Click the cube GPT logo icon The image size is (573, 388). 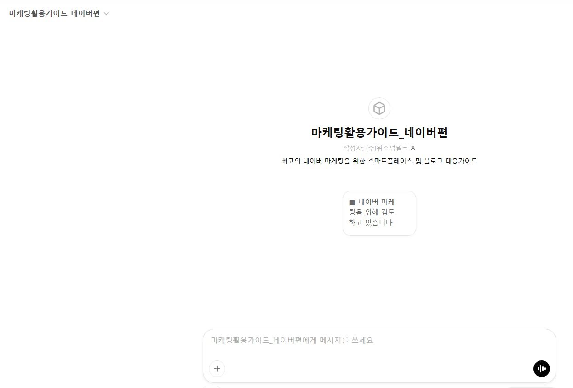pos(379,108)
